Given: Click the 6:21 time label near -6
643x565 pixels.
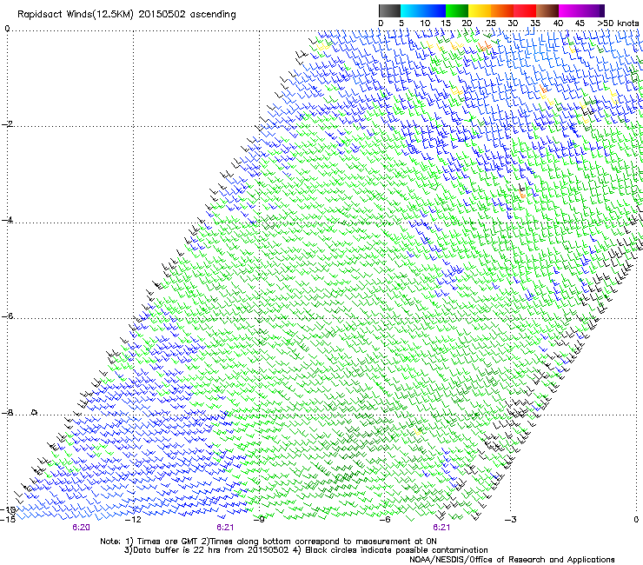Looking at the screenshot, I should [441, 528].
